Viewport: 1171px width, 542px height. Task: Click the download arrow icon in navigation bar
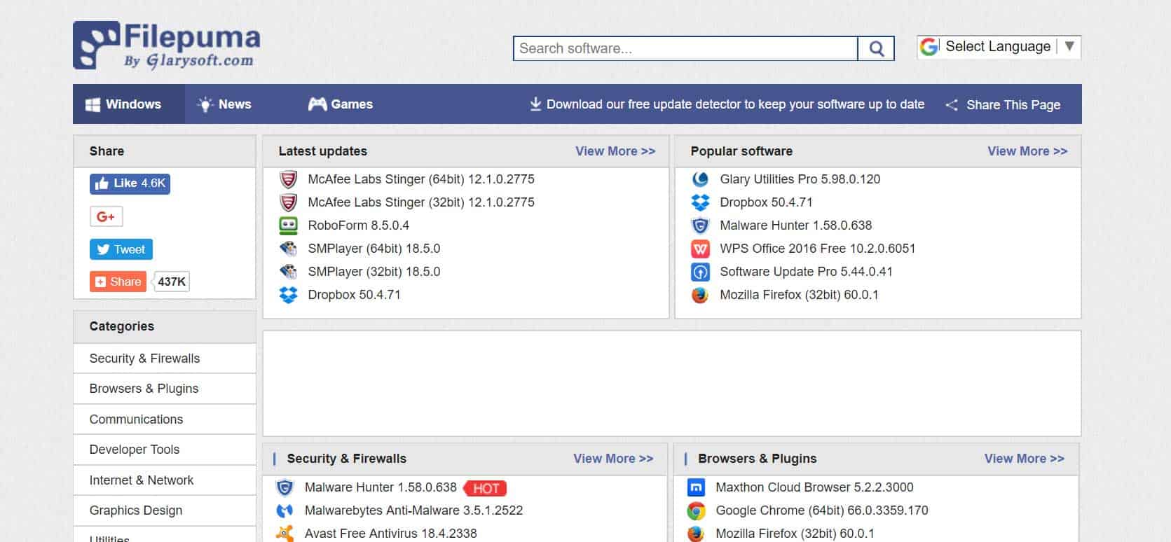point(535,104)
